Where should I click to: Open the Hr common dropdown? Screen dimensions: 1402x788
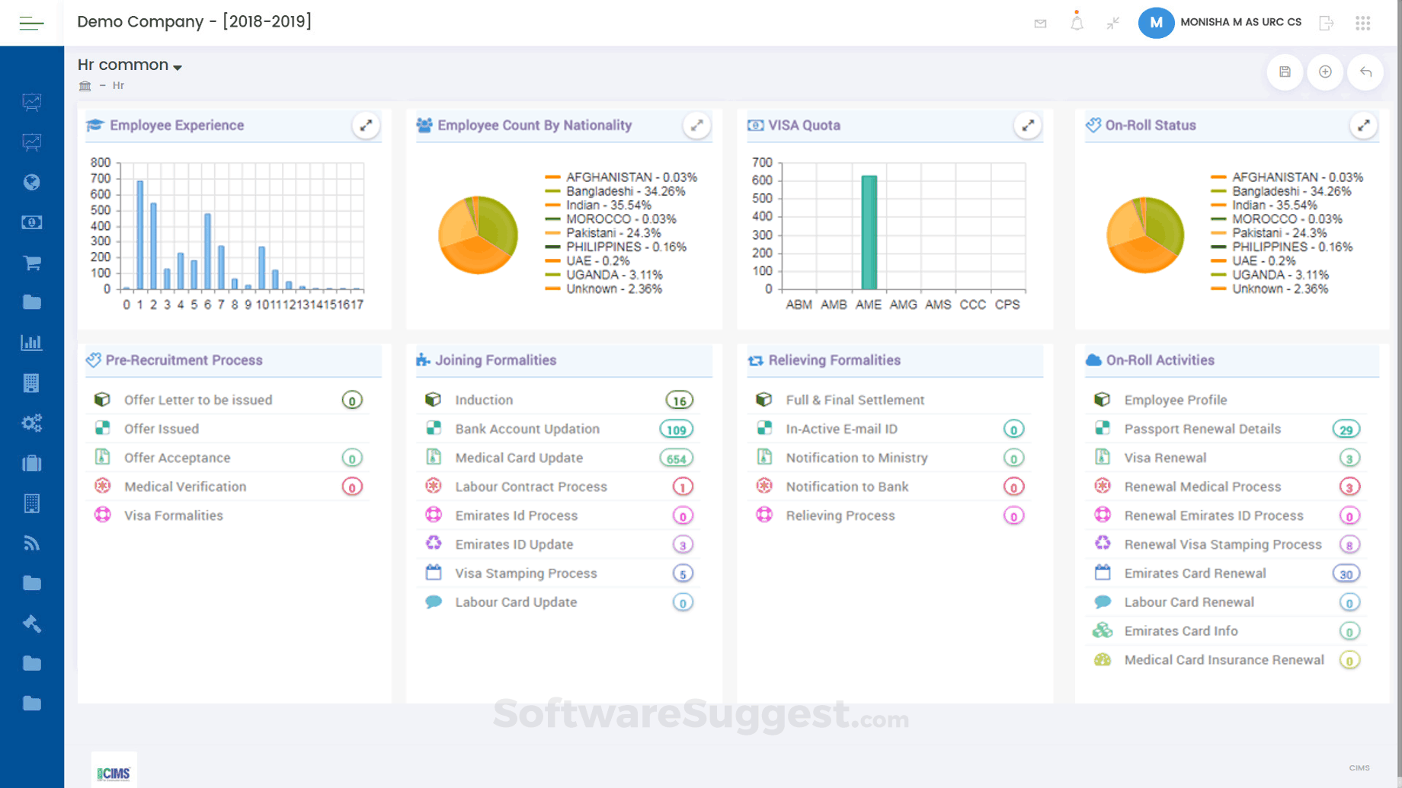(x=130, y=65)
